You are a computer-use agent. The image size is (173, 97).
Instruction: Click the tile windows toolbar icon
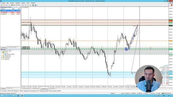click(33, 5)
